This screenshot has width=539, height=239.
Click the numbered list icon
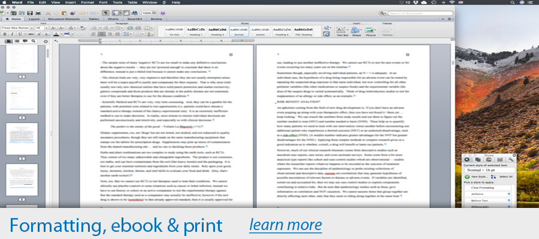pyautogui.click(x=106, y=27)
